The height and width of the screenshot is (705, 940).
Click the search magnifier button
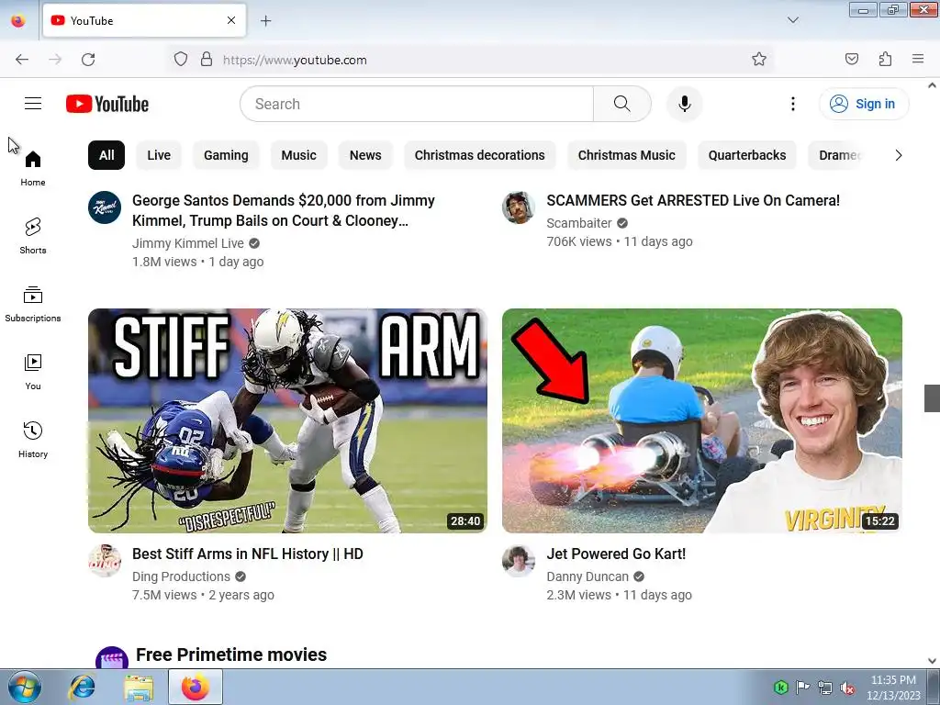[621, 104]
